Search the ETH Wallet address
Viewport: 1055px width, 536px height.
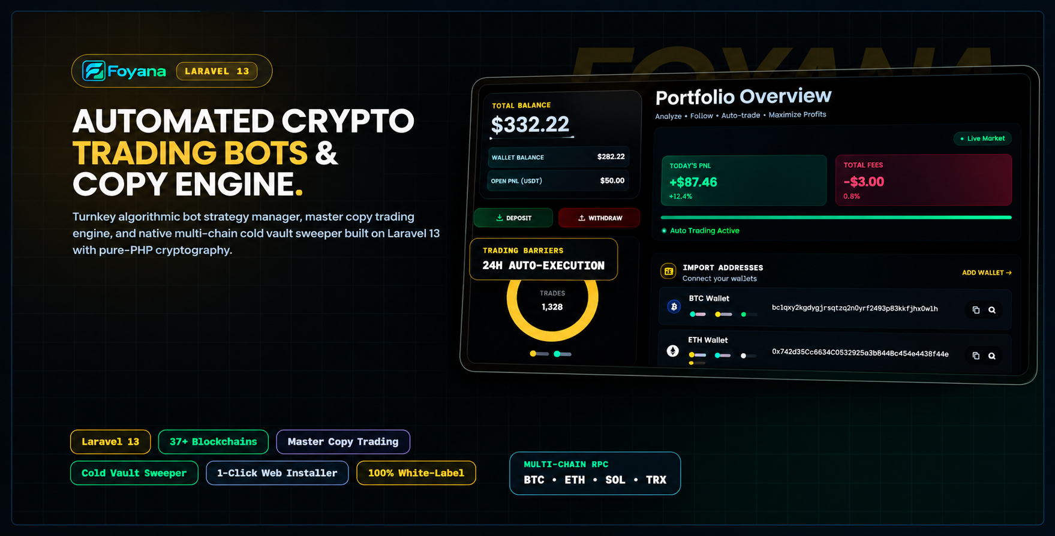pos(992,356)
